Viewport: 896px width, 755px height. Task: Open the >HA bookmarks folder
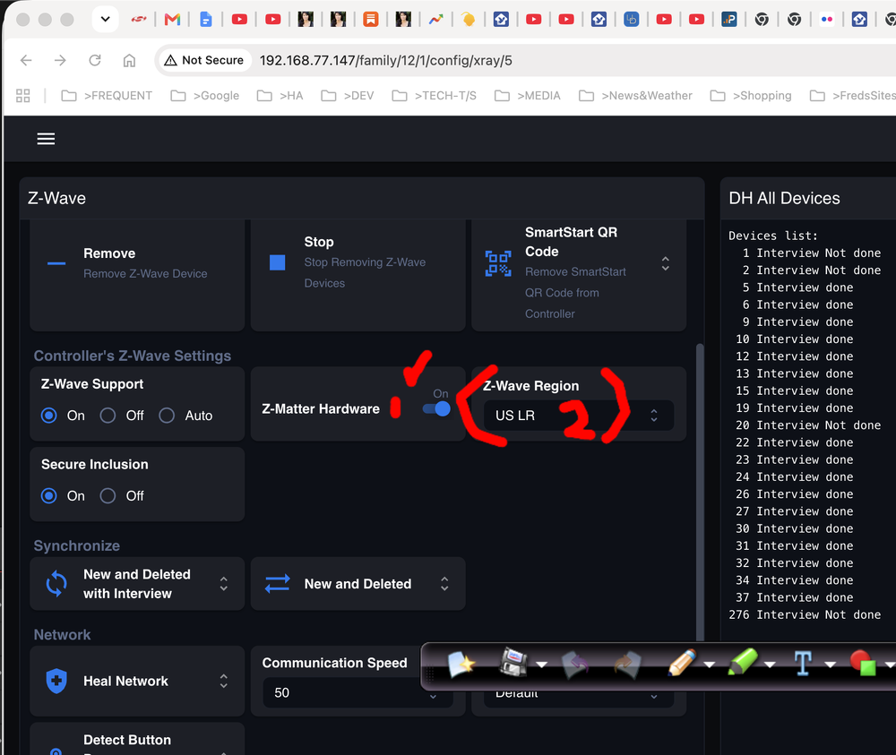point(280,95)
